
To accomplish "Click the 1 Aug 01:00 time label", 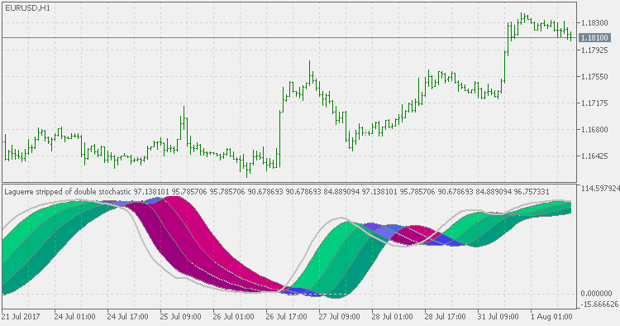I will [x=551, y=317].
